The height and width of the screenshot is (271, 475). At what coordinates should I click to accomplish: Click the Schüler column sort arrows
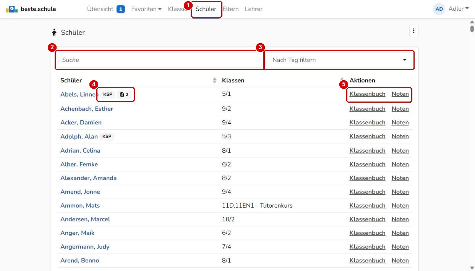(215, 81)
